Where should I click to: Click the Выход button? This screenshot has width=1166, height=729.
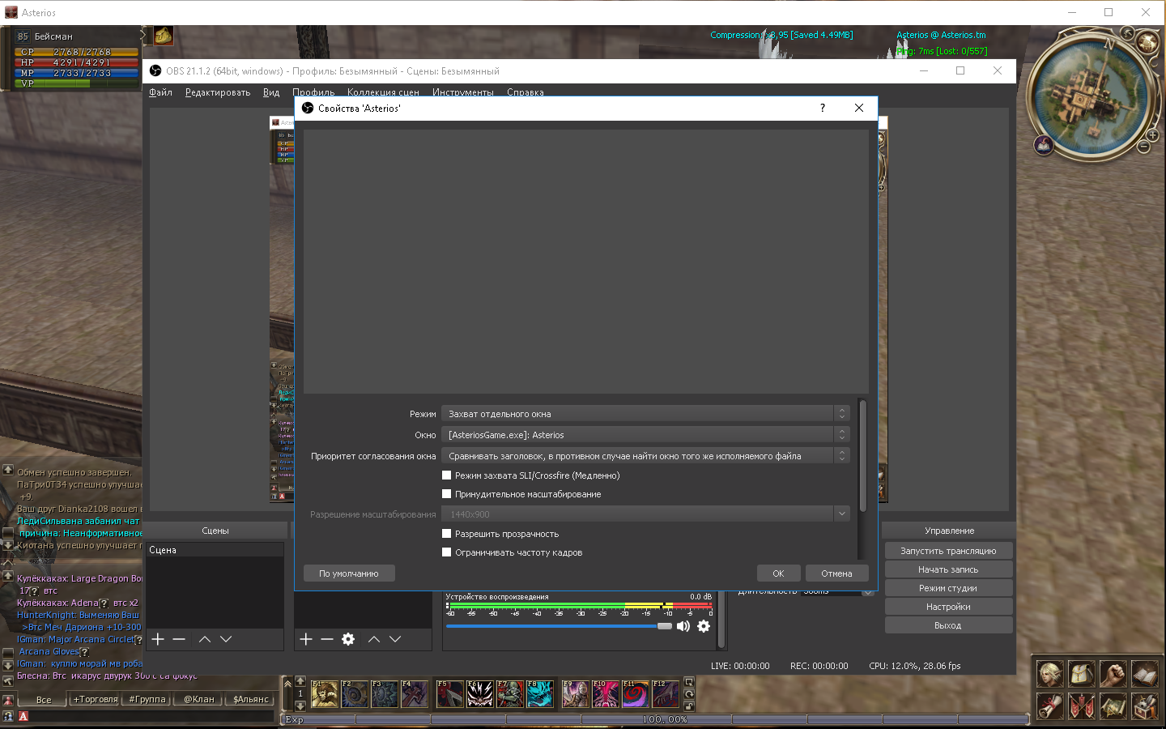click(948, 625)
